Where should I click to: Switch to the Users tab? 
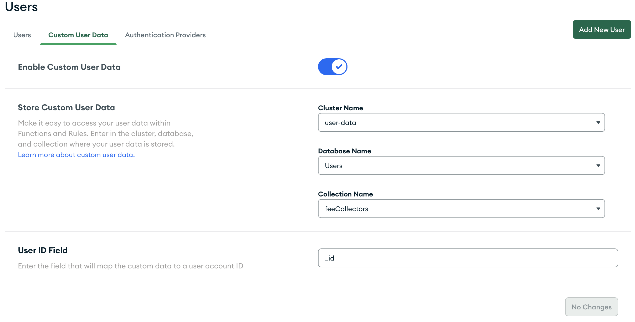[22, 35]
